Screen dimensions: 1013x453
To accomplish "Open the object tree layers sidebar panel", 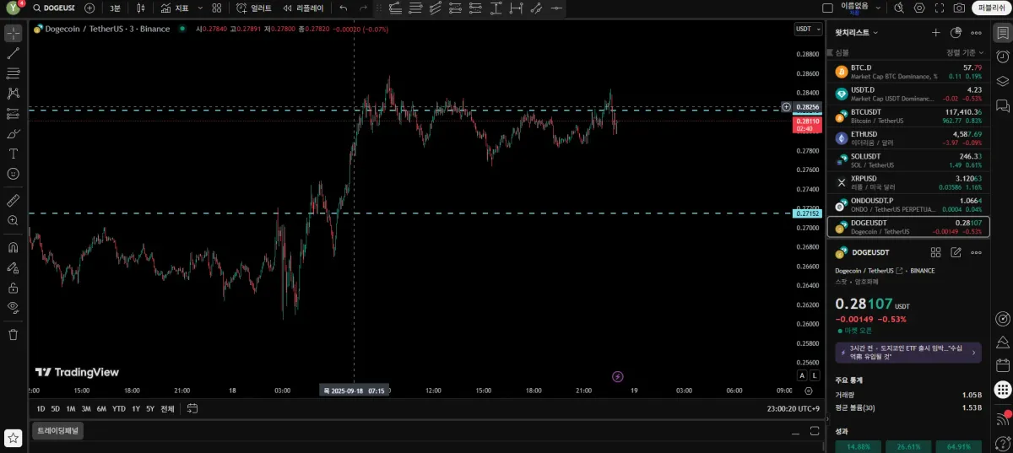I will (x=1002, y=81).
